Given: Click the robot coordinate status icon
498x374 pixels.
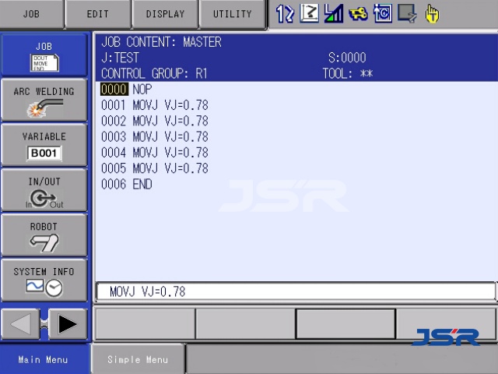Looking at the screenshot, I should tap(309, 14).
